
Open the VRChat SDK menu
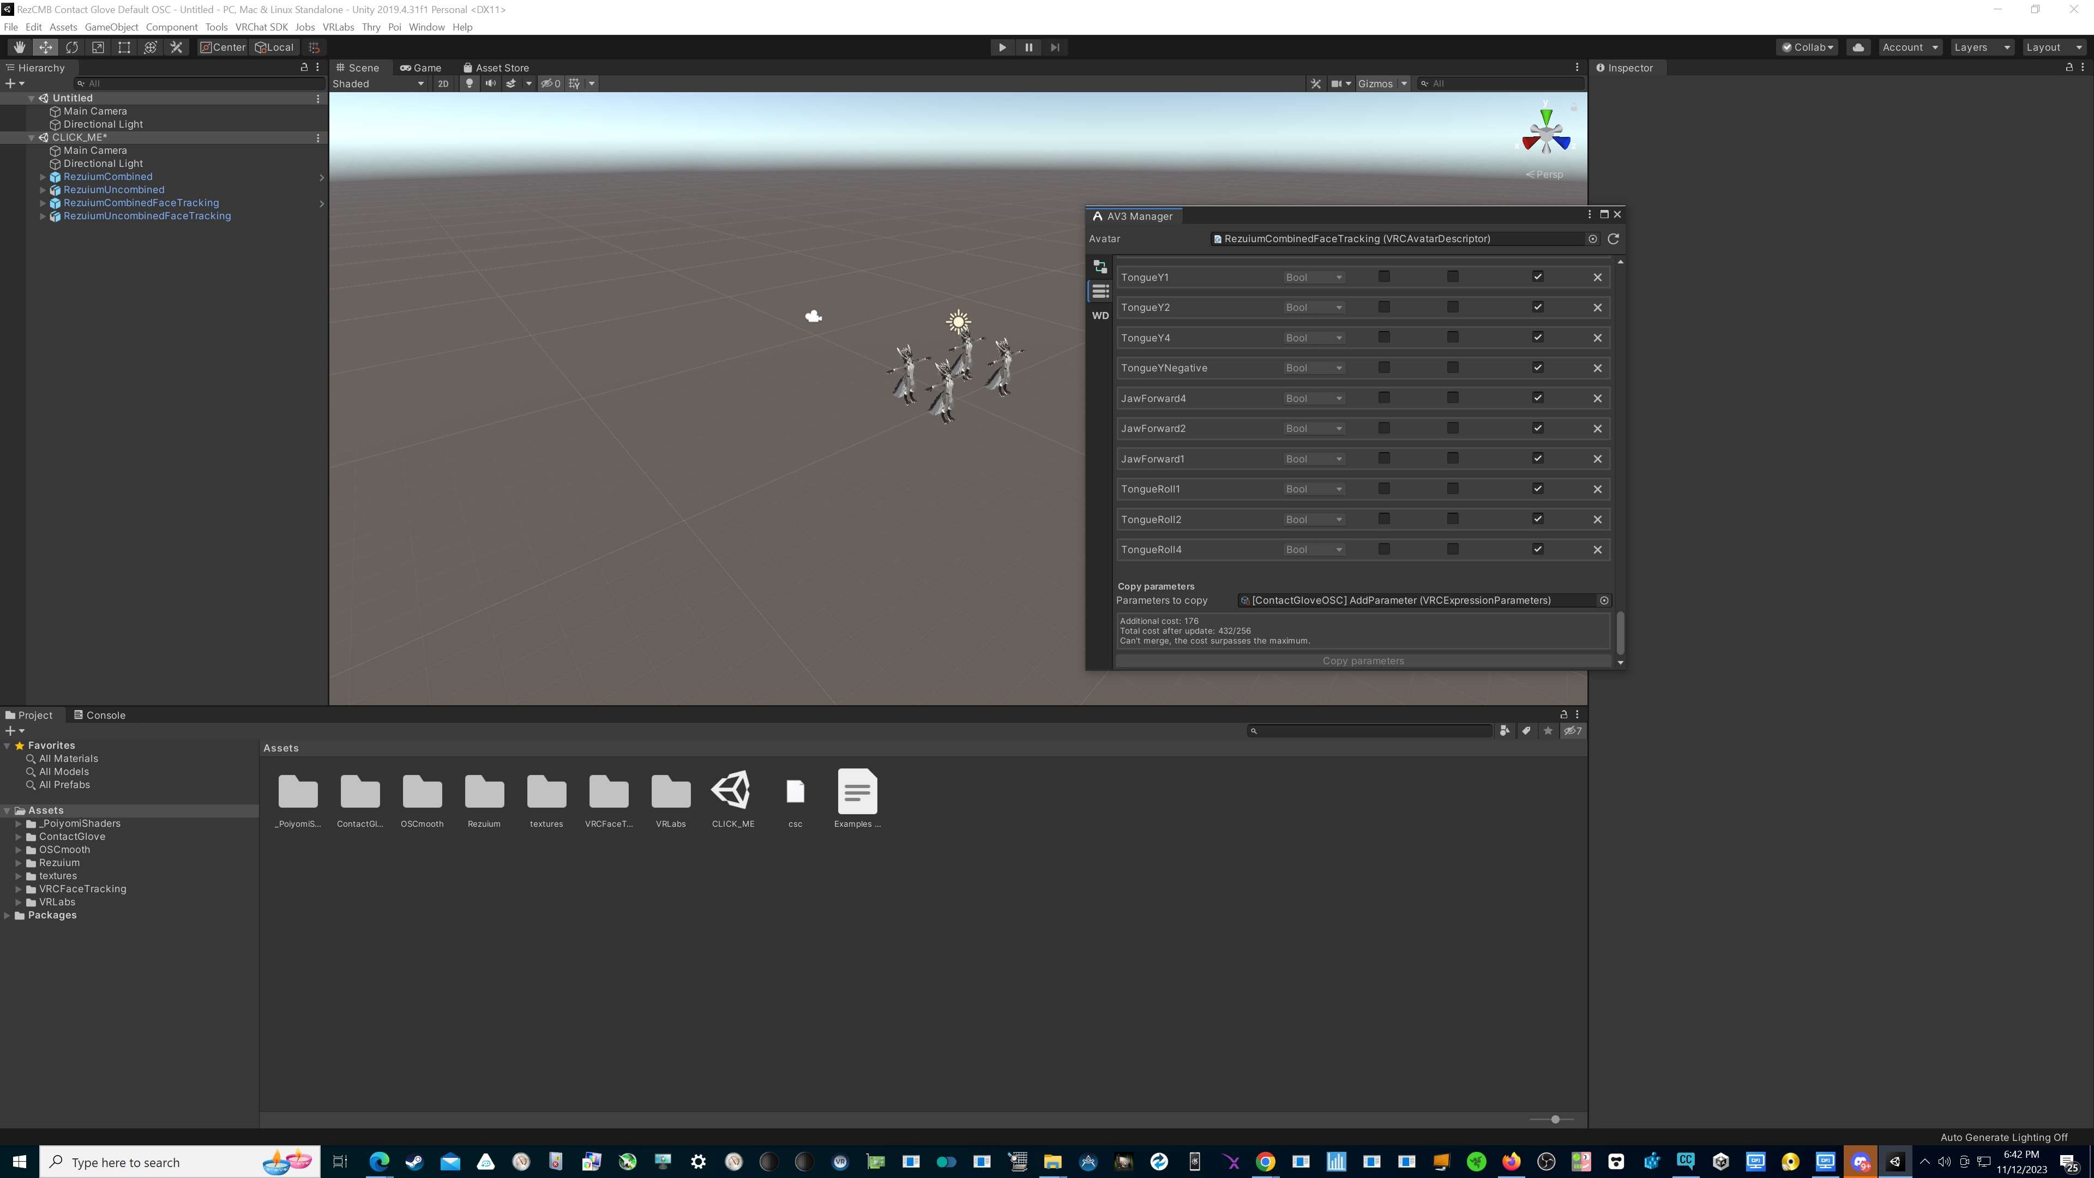261,27
